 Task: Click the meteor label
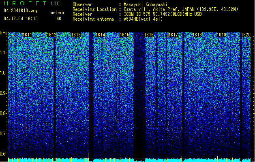click(x=58, y=13)
